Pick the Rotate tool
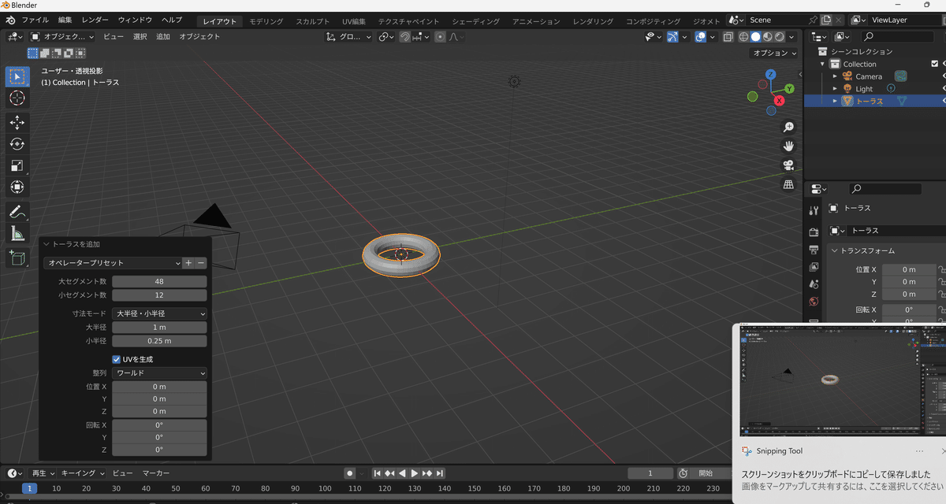The width and height of the screenshot is (946, 504). [17, 144]
